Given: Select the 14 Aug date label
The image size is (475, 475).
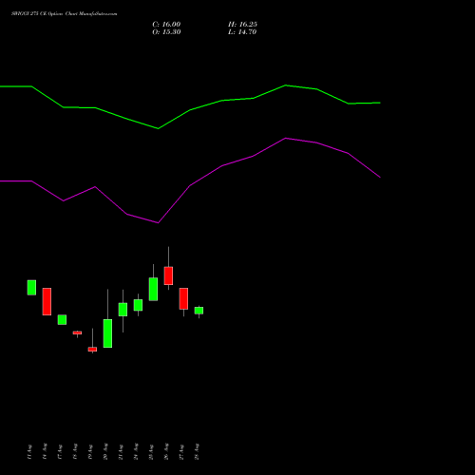Looking at the screenshot, I should pos(45,451).
